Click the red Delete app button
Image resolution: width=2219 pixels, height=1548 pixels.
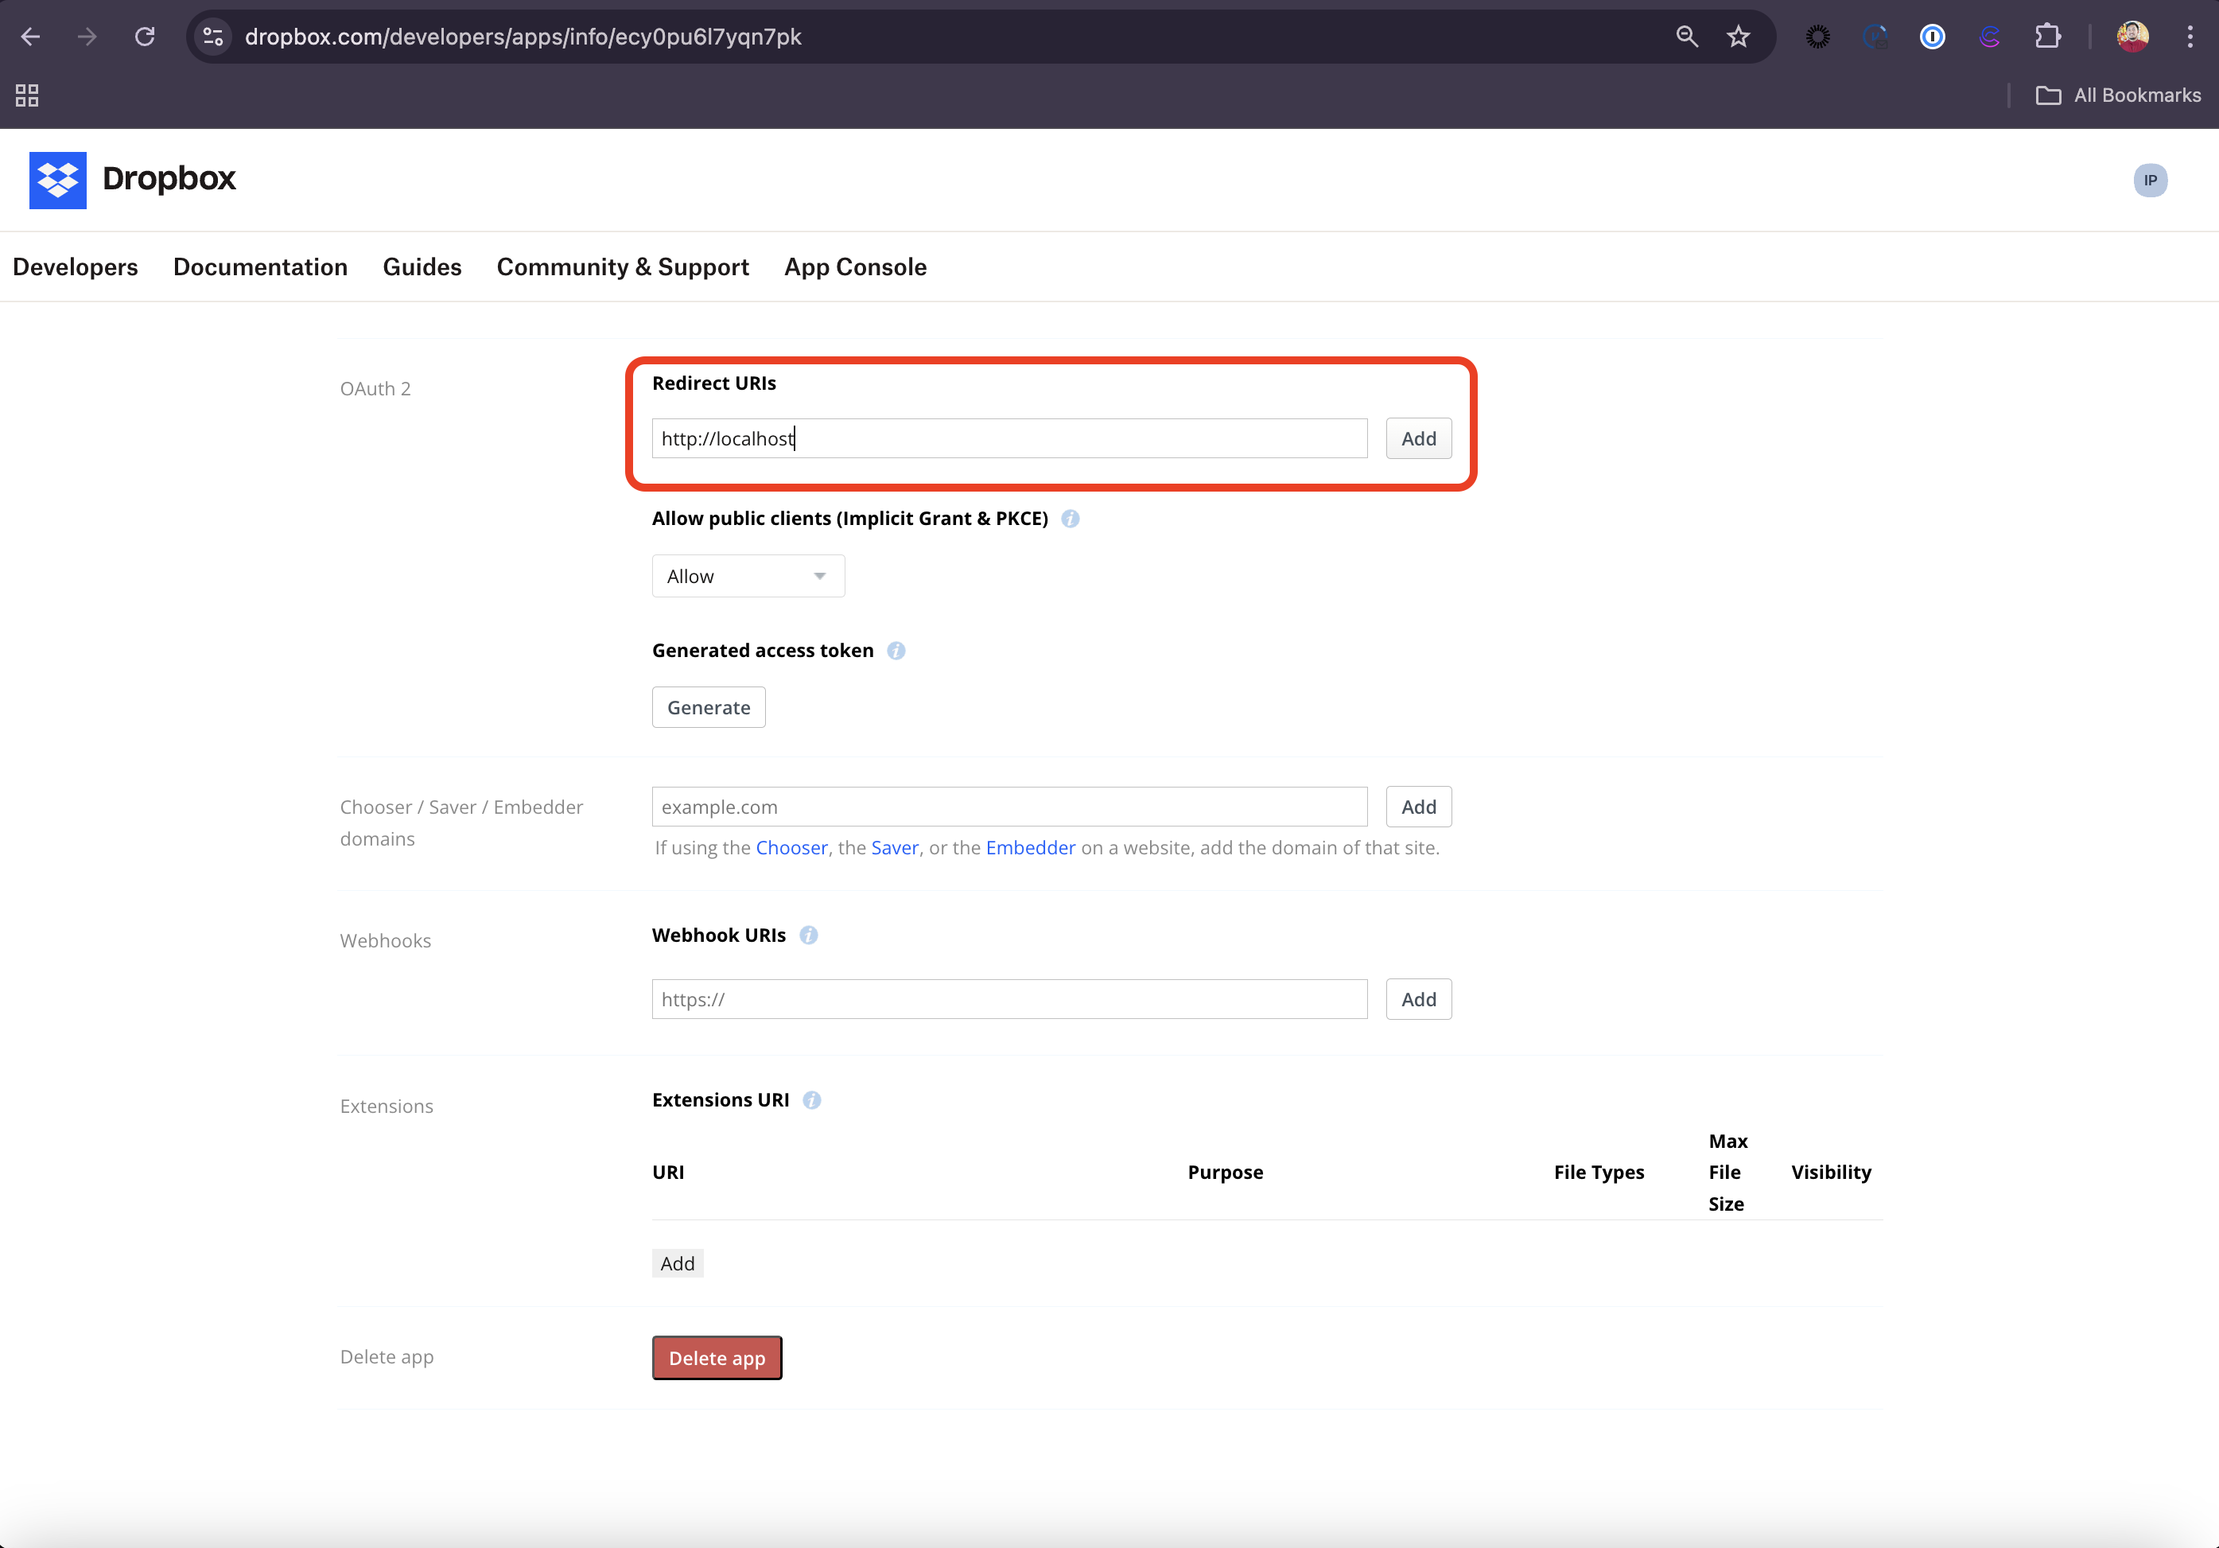pos(716,1358)
